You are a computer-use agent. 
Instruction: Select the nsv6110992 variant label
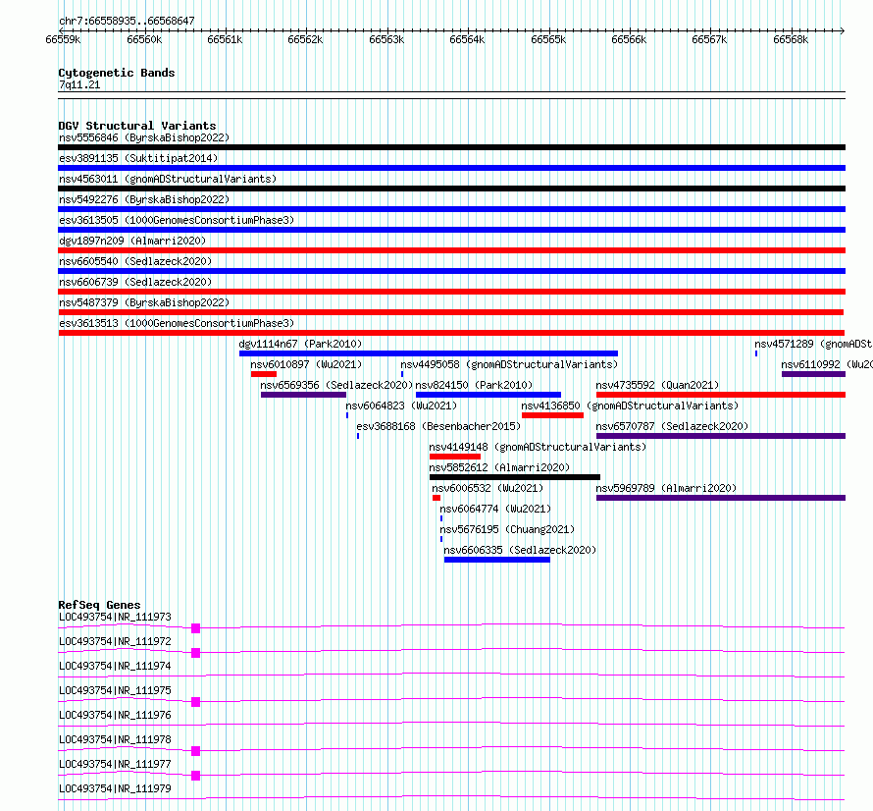coord(827,364)
